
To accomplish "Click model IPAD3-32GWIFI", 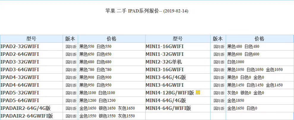I will (20, 62).
